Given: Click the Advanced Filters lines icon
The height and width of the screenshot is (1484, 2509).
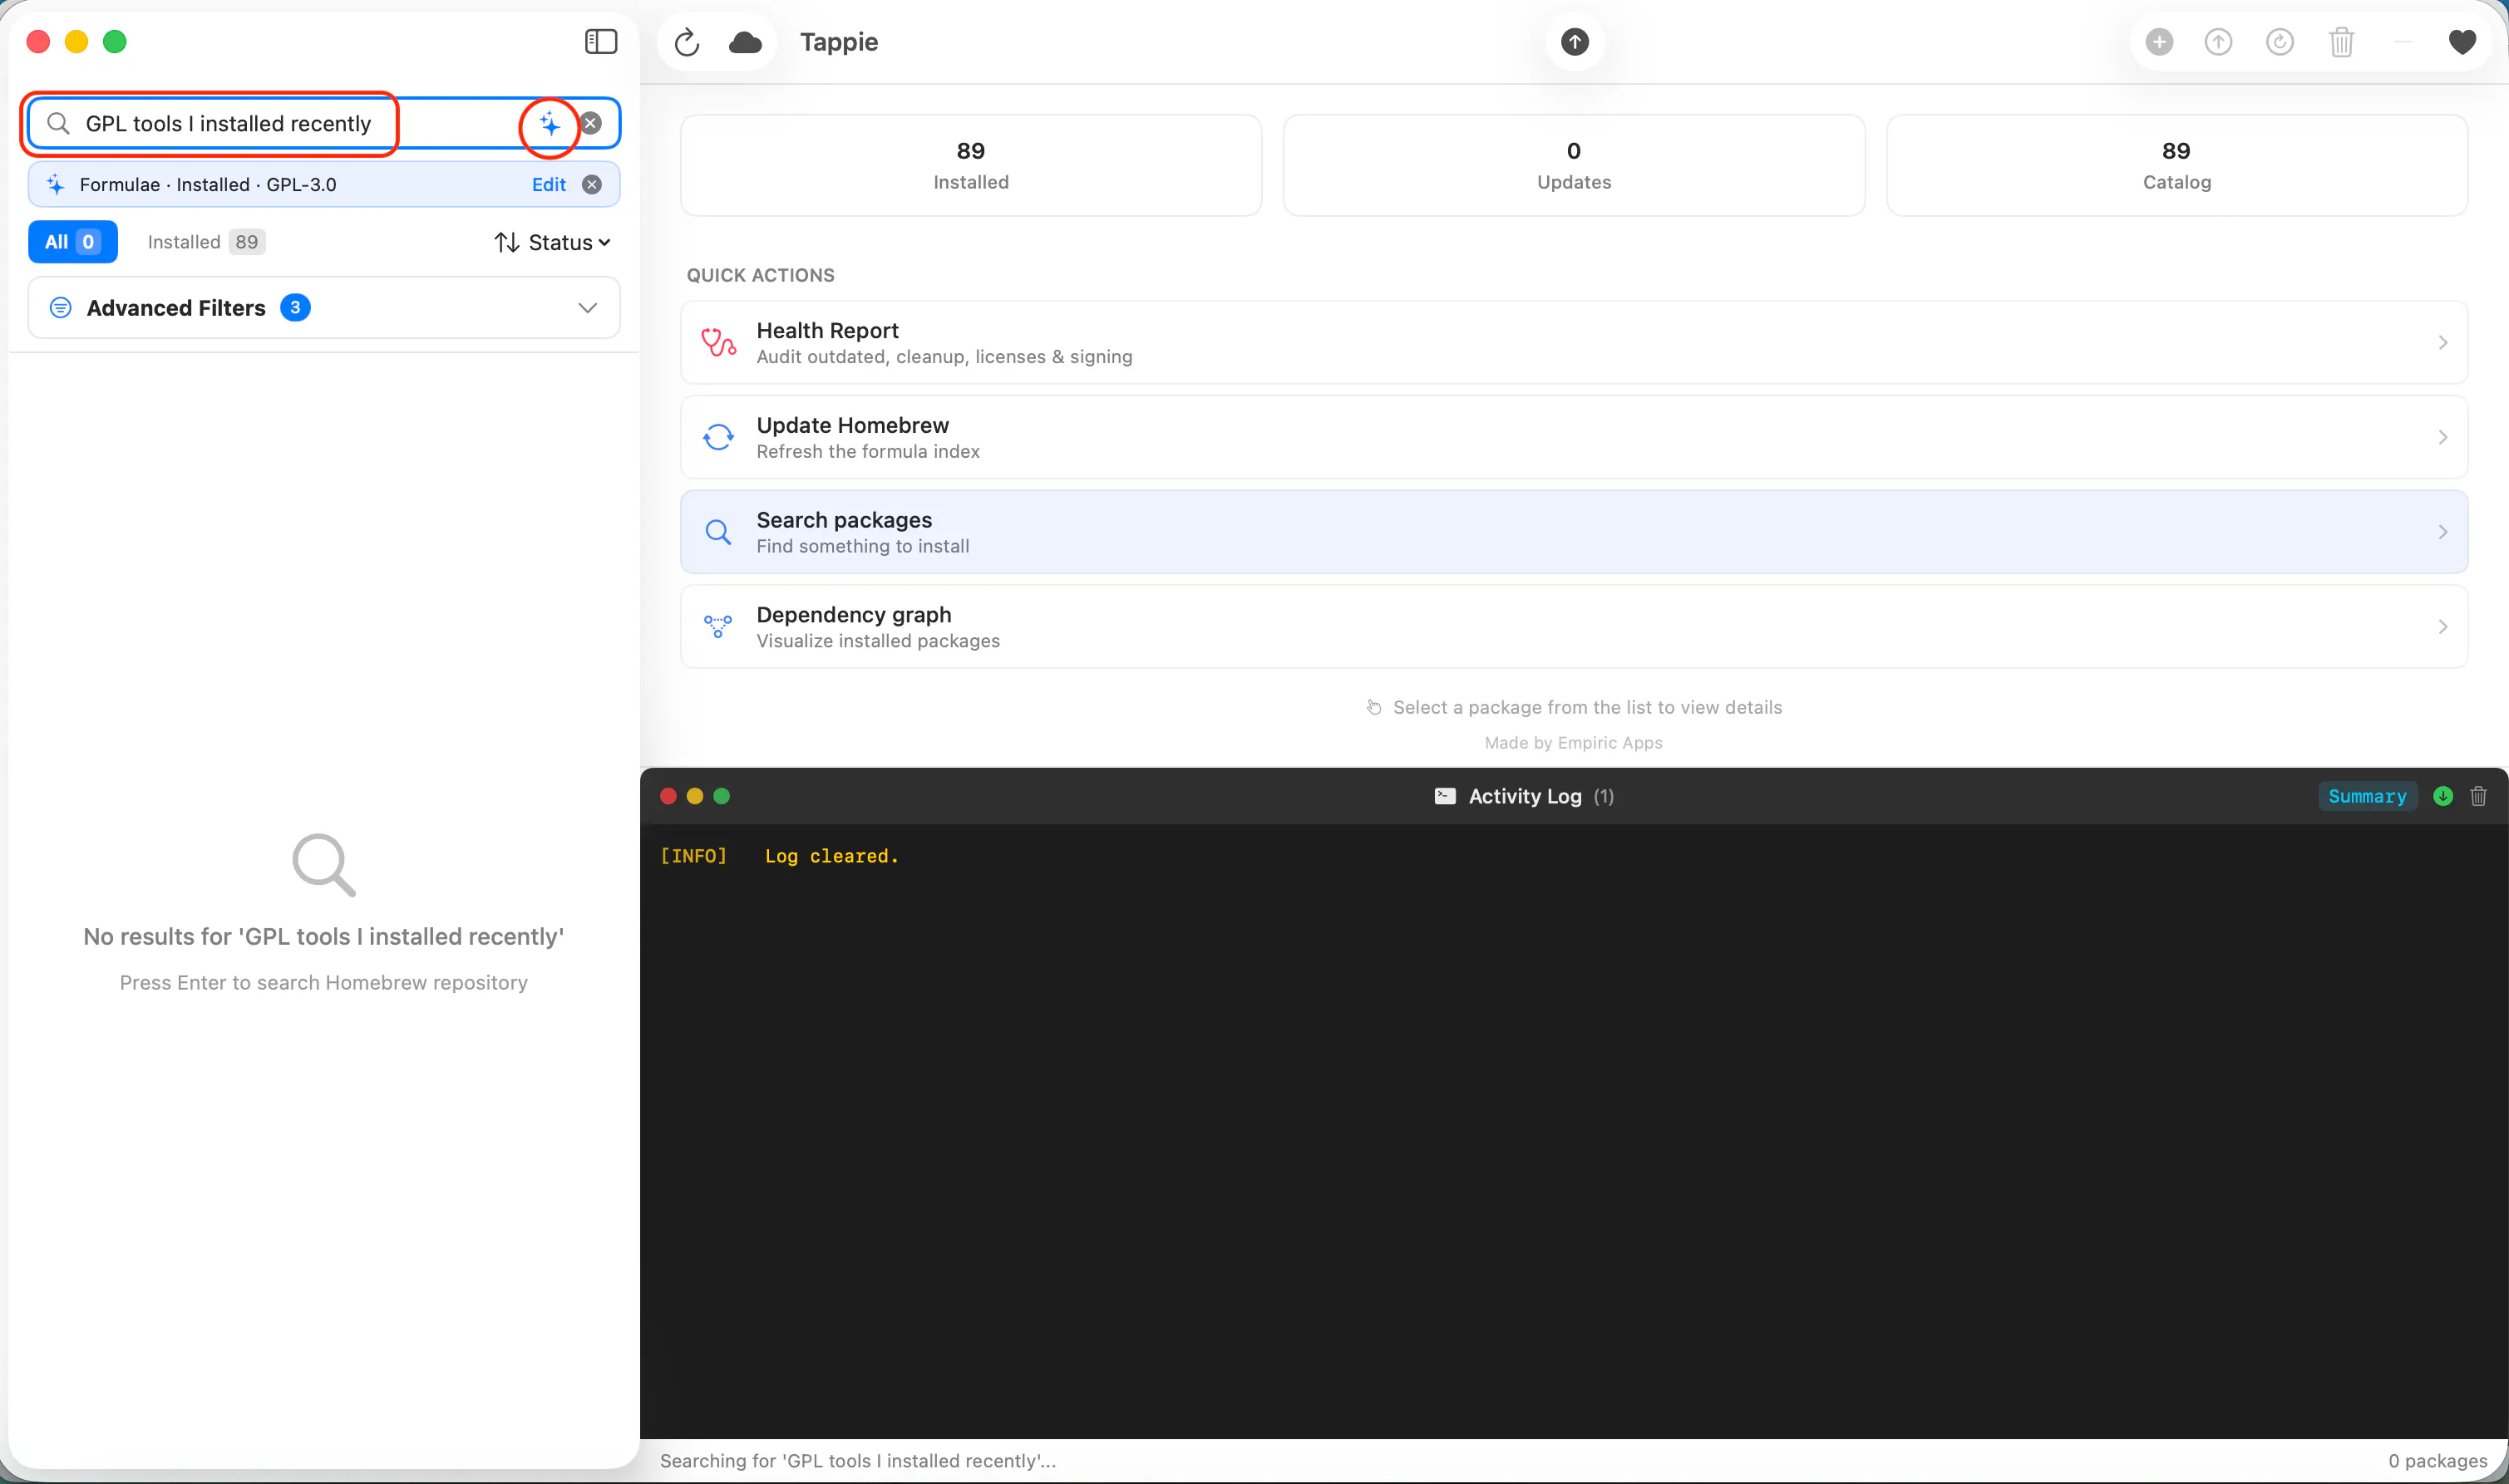Looking at the screenshot, I should point(60,308).
